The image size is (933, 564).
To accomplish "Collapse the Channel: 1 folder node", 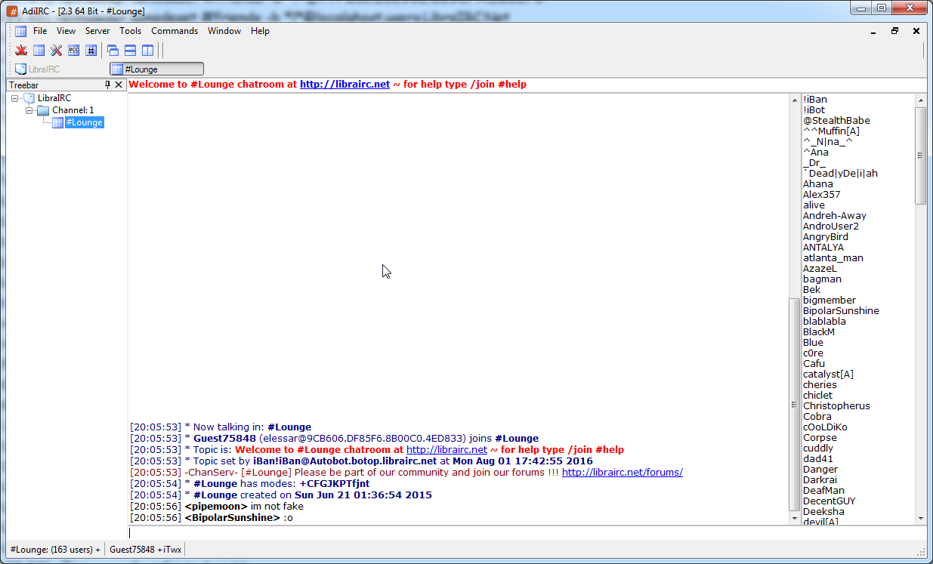I will (x=29, y=110).
